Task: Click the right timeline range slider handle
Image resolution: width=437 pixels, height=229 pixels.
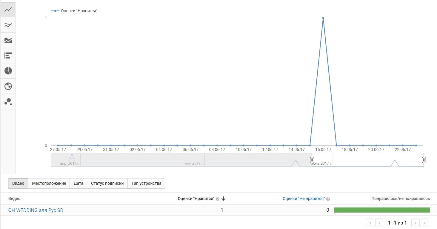Action: pyautogui.click(x=424, y=160)
